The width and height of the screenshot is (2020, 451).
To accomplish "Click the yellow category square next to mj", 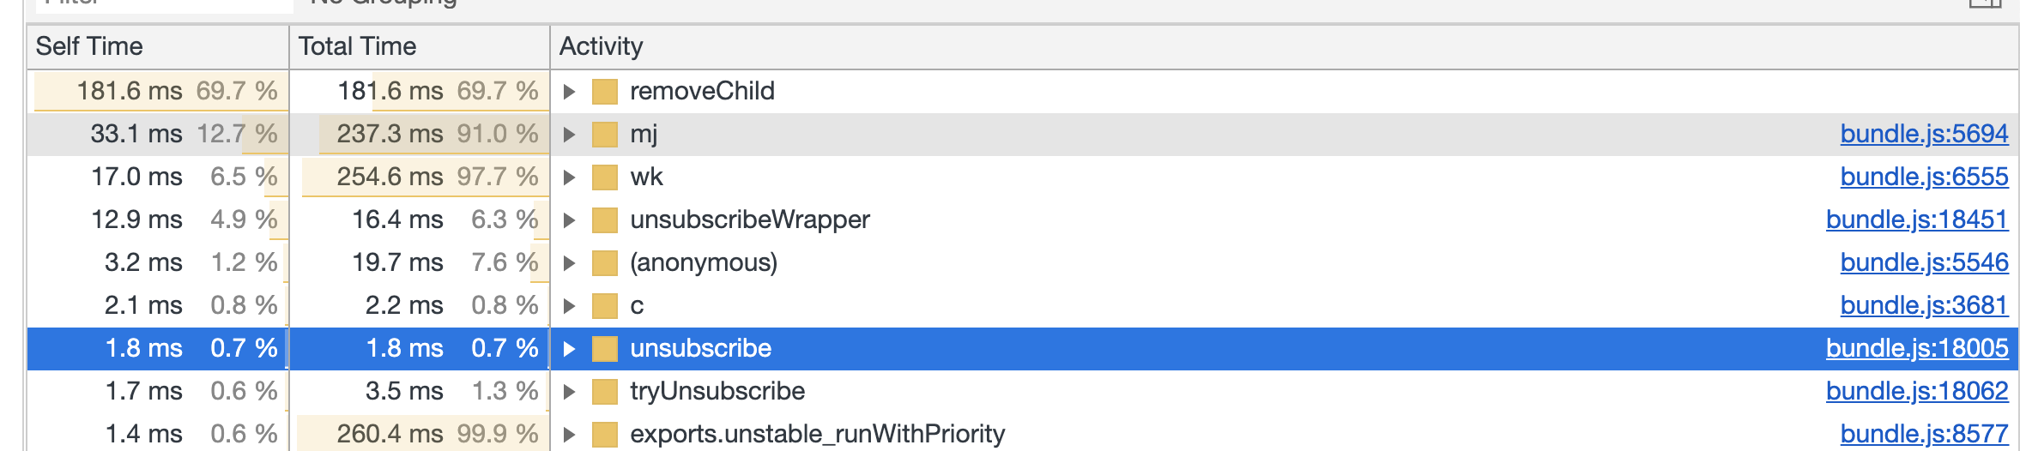I will coord(605,135).
